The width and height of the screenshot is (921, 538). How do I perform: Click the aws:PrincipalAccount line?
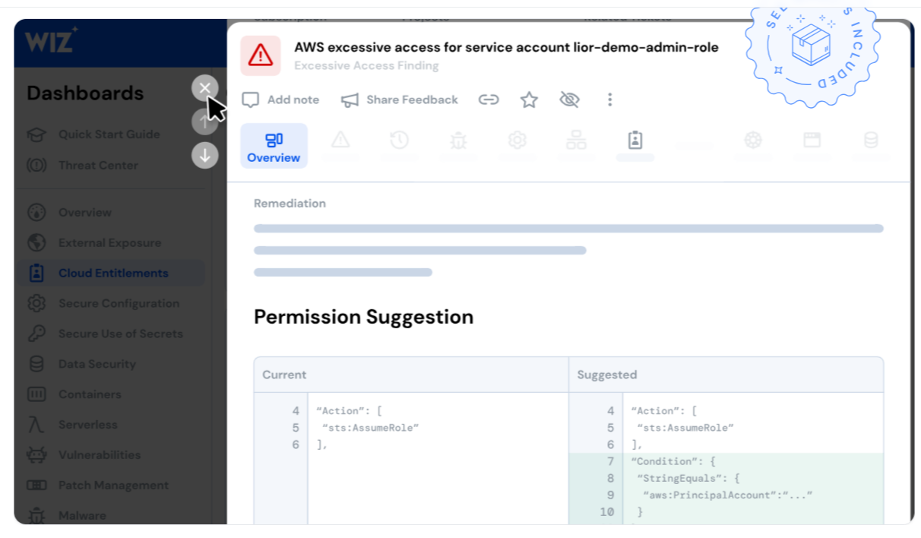click(727, 495)
